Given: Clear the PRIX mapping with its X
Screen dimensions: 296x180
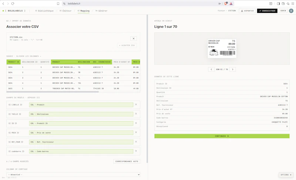Looking at the screenshot, I should [136, 132].
